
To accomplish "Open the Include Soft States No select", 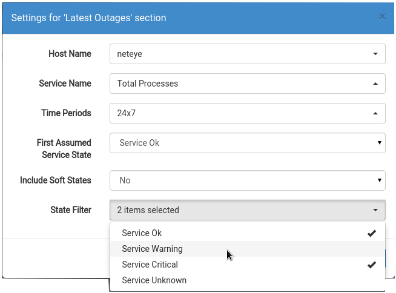I will [248, 180].
